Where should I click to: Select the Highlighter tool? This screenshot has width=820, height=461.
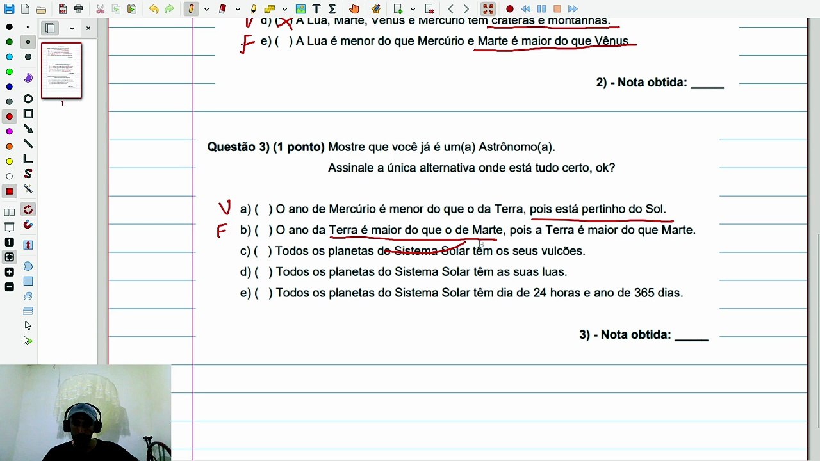click(x=254, y=9)
